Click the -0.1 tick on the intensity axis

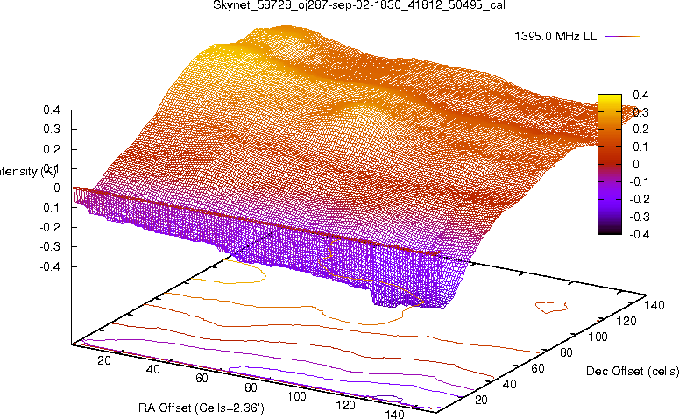click(50, 208)
